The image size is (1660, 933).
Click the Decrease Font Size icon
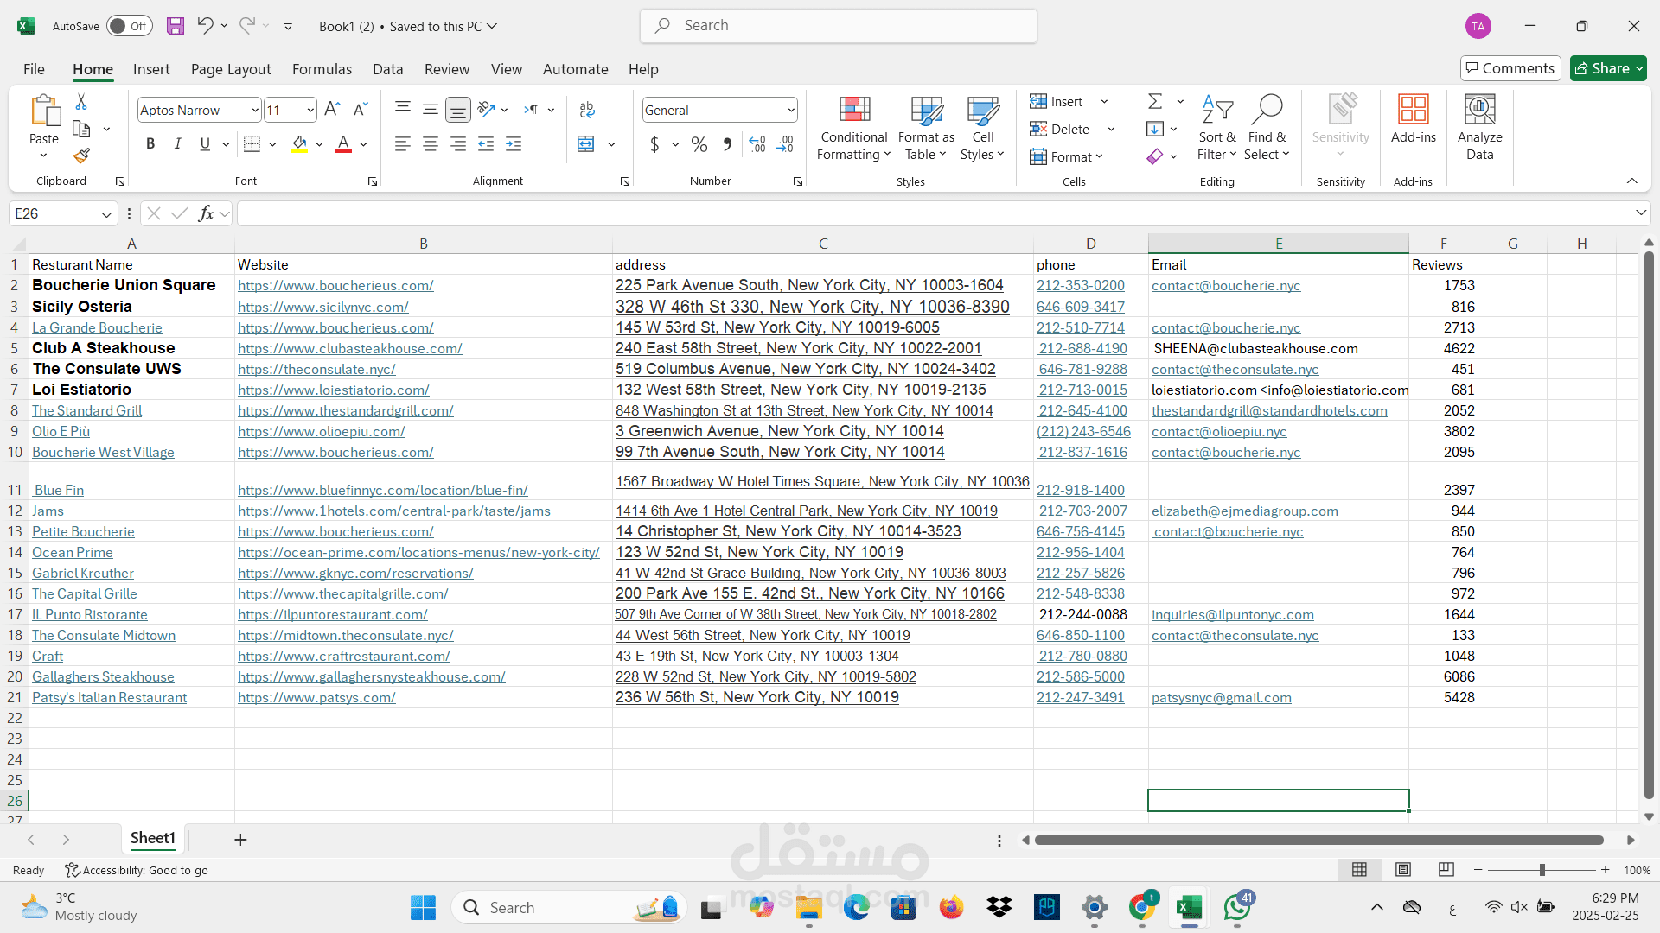(361, 110)
